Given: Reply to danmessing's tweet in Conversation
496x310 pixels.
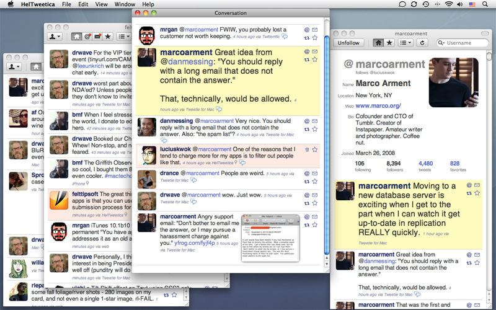Looking at the screenshot, I should [306, 121].
